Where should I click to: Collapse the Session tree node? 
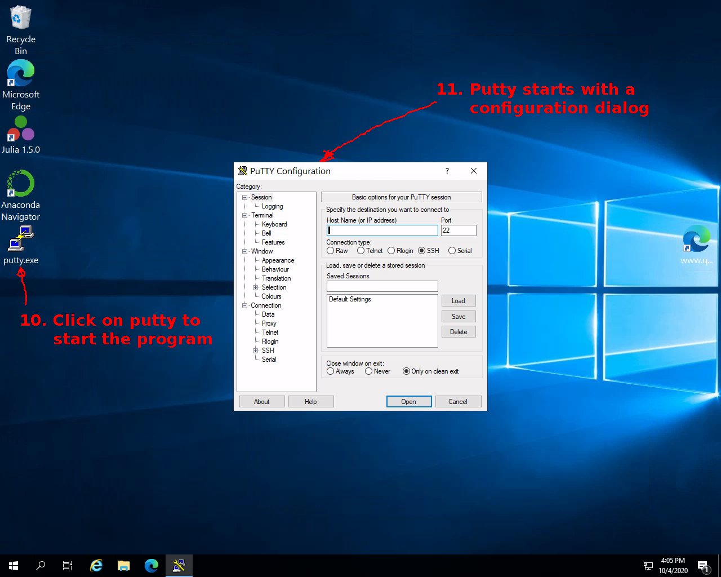(245, 197)
